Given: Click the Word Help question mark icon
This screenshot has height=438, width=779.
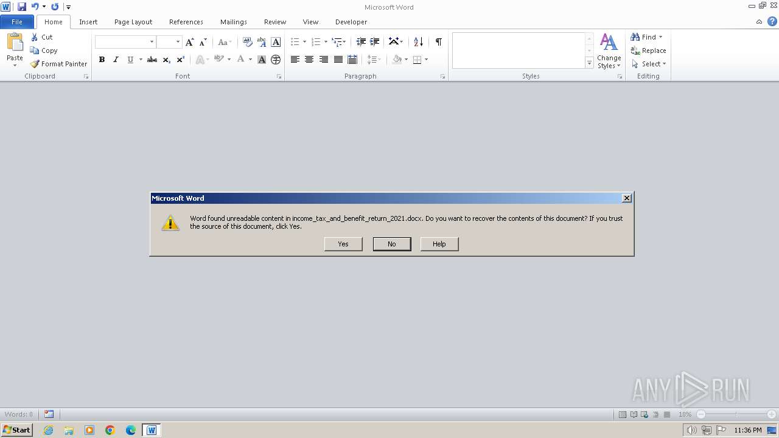Looking at the screenshot, I should (x=772, y=22).
